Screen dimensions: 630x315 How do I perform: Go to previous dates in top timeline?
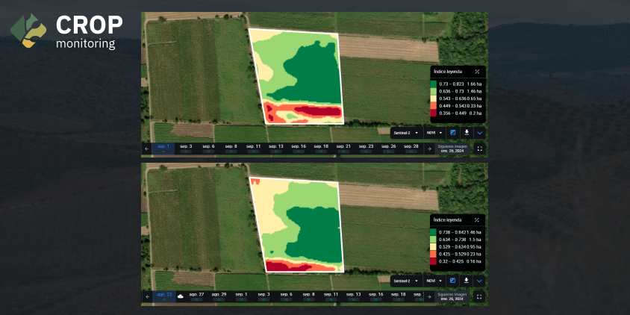(146, 149)
